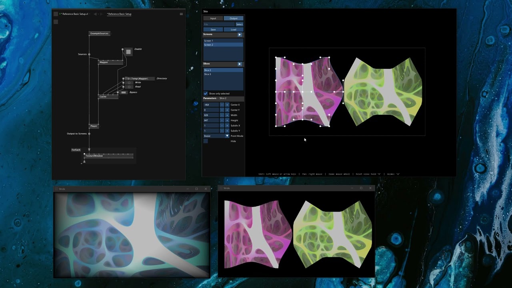Maximize the right Stride output window
This screenshot has height=288, width=512.
(361, 188)
